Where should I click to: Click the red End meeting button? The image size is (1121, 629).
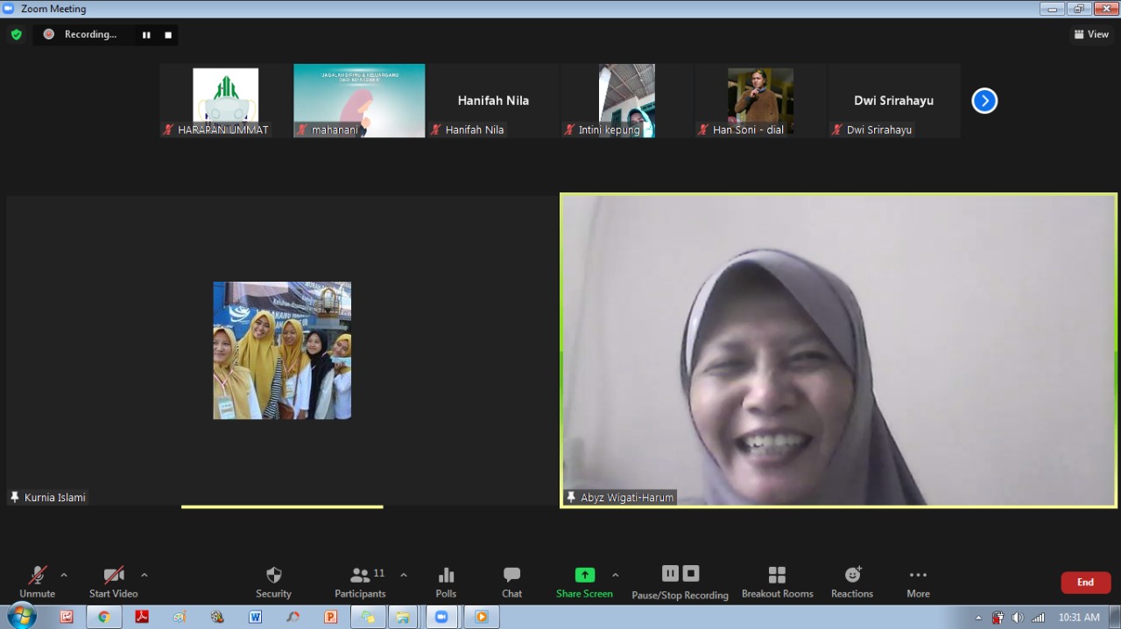[1085, 583]
